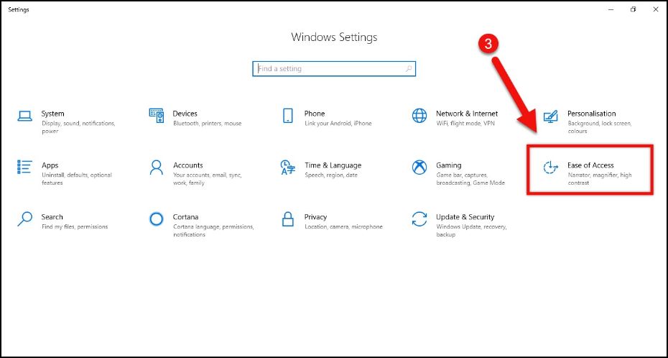Viewport: 668px width, 358px height.
Task: Open the Accounts category title
Action: click(188, 165)
